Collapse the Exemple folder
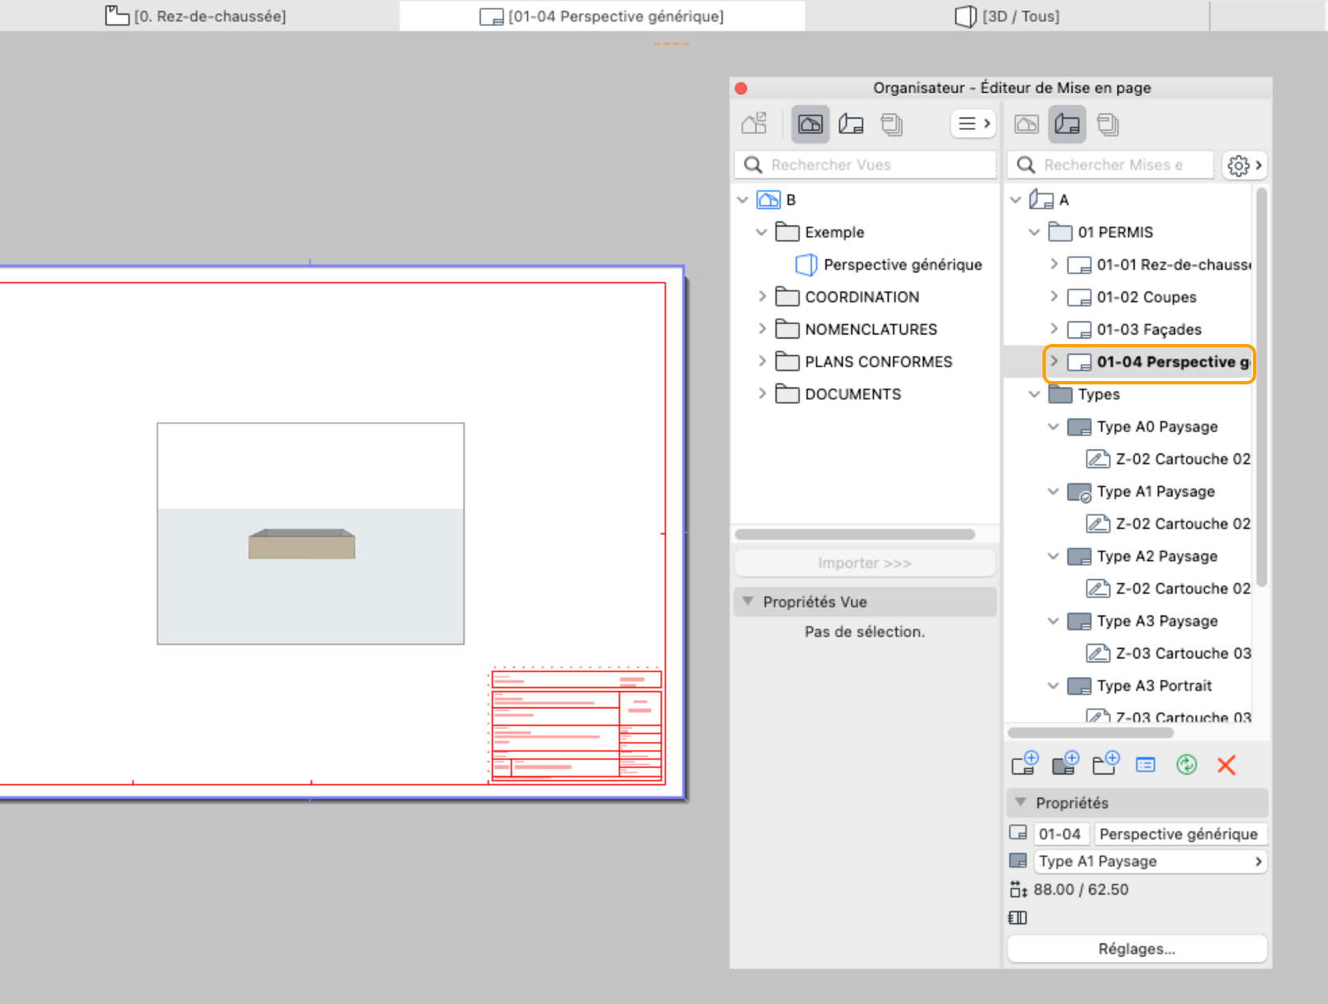The height and width of the screenshot is (1004, 1328). [x=761, y=232]
